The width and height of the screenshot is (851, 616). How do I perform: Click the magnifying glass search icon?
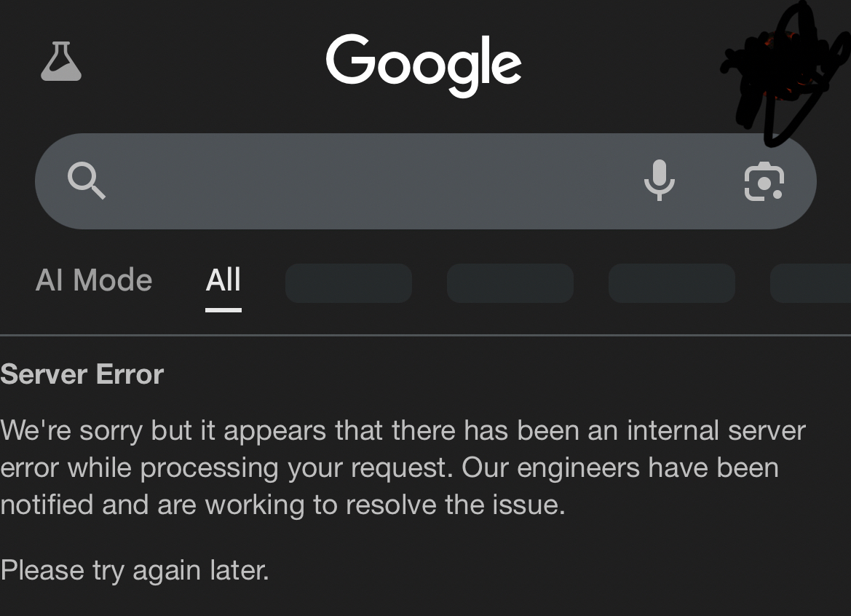(x=87, y=181)
